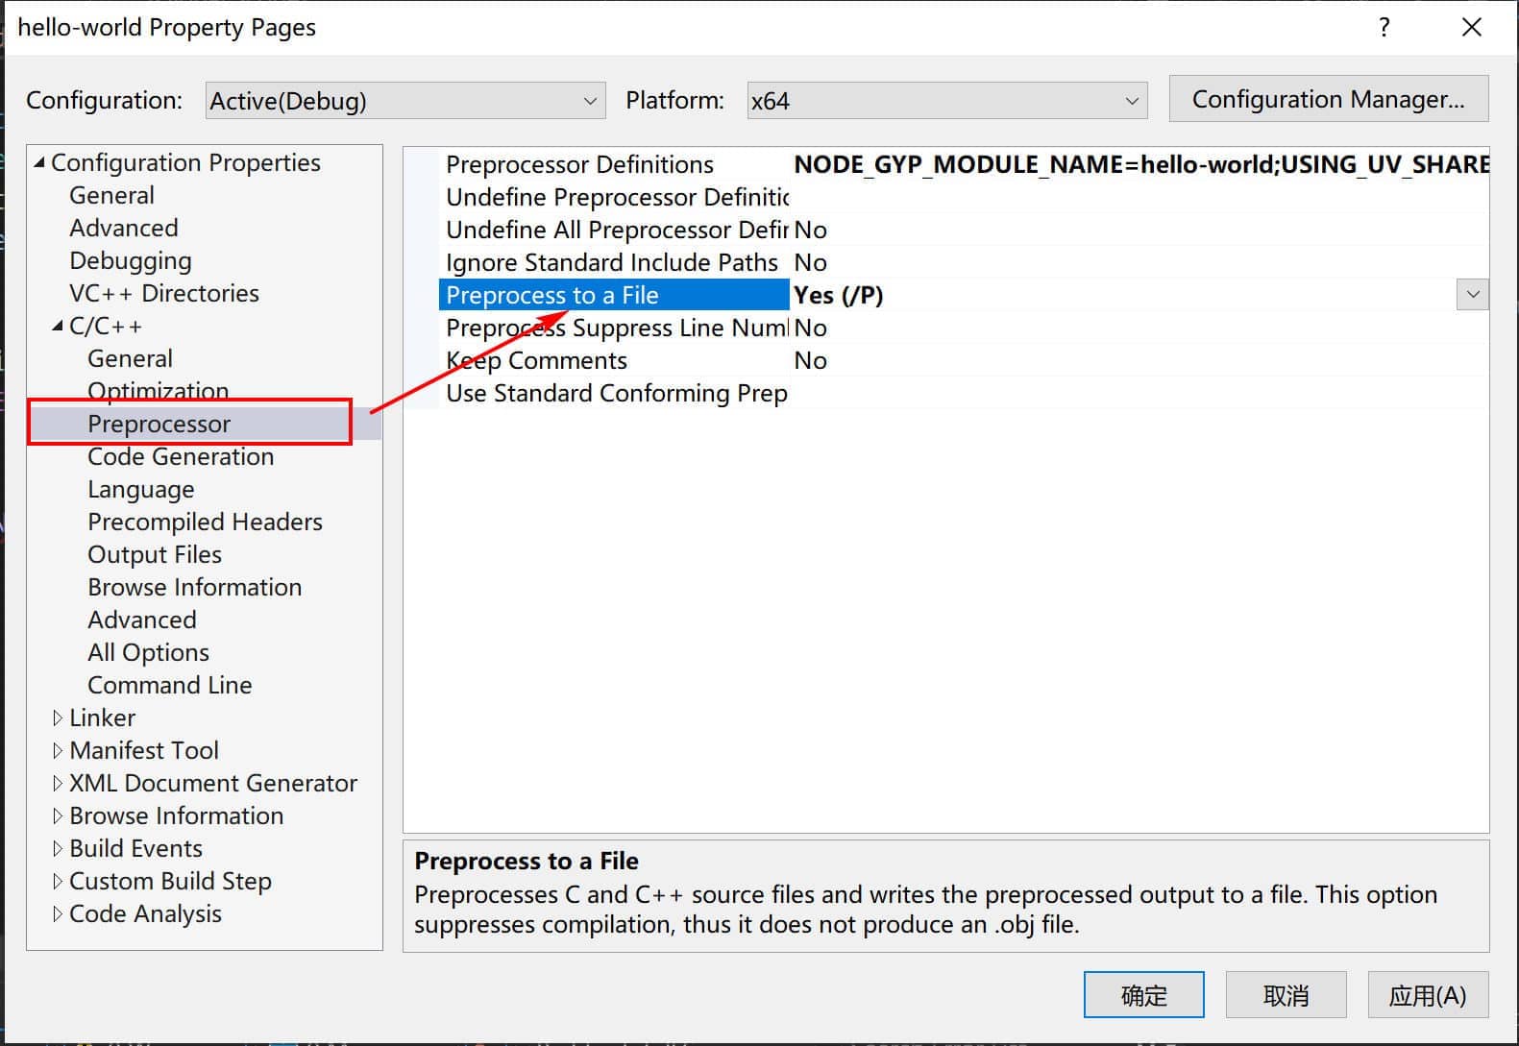Select the Command Line tree item
The width and height of the screenshot is (1519, 1046).
point(169,686)
